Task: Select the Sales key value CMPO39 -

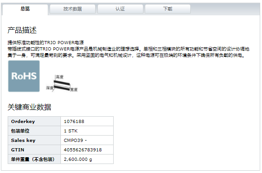Action: click(75, 140)
